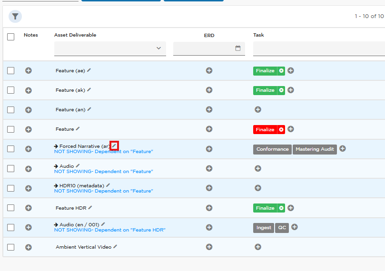
Task: Remove Finalize task from Feature HDR
Action: pos(281,208)
